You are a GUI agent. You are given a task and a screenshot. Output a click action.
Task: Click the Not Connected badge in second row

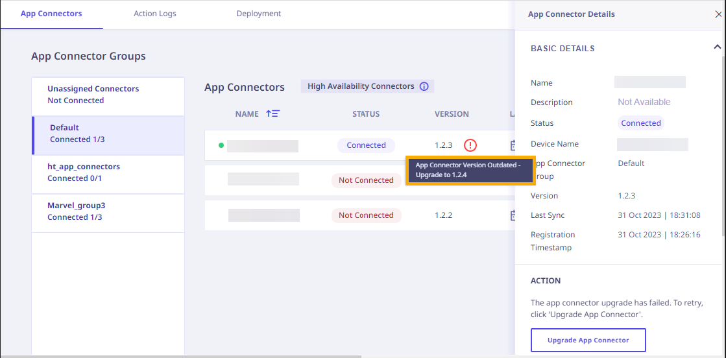(x=366, y=180)
